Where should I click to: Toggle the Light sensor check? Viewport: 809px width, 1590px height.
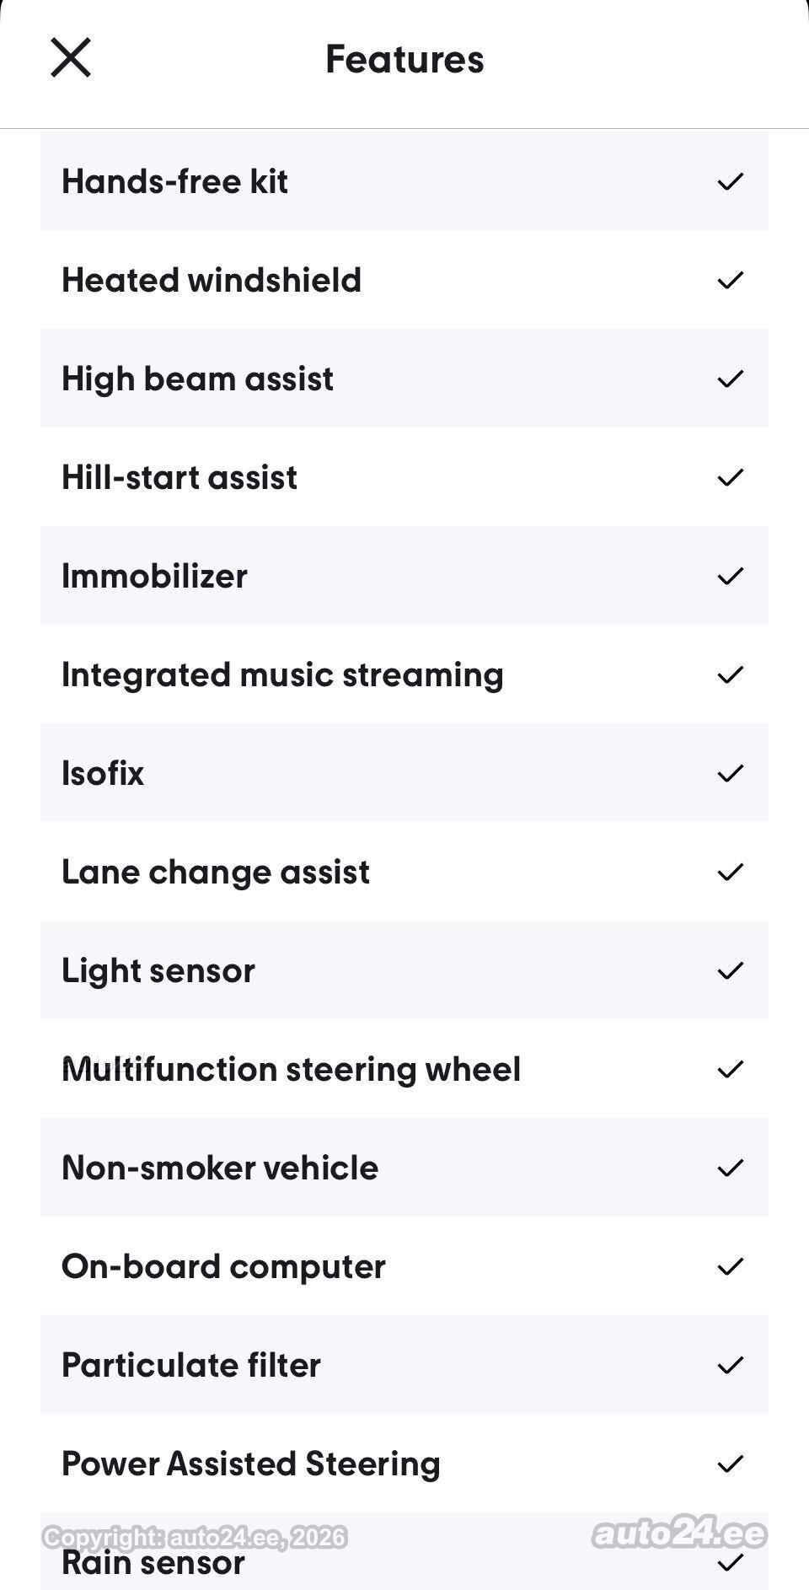click(730, 970)
